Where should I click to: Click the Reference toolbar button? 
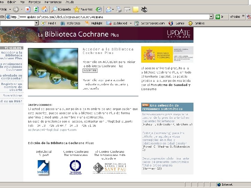coord(70,23)
